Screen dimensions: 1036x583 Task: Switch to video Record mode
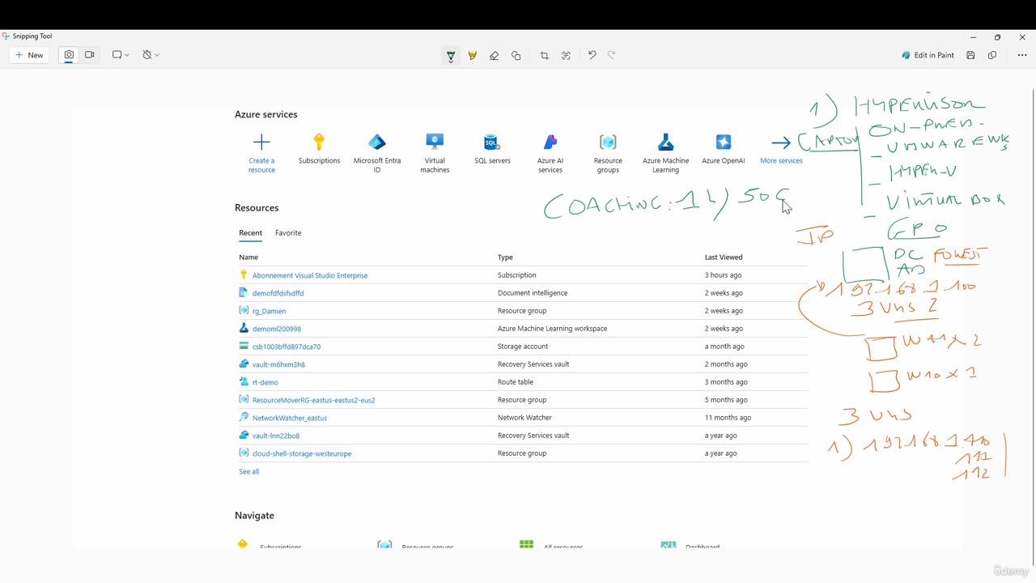pos(90,55)
